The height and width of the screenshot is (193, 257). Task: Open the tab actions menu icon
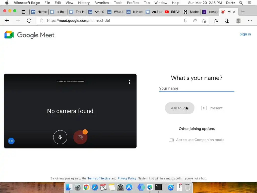pos(24,12)
